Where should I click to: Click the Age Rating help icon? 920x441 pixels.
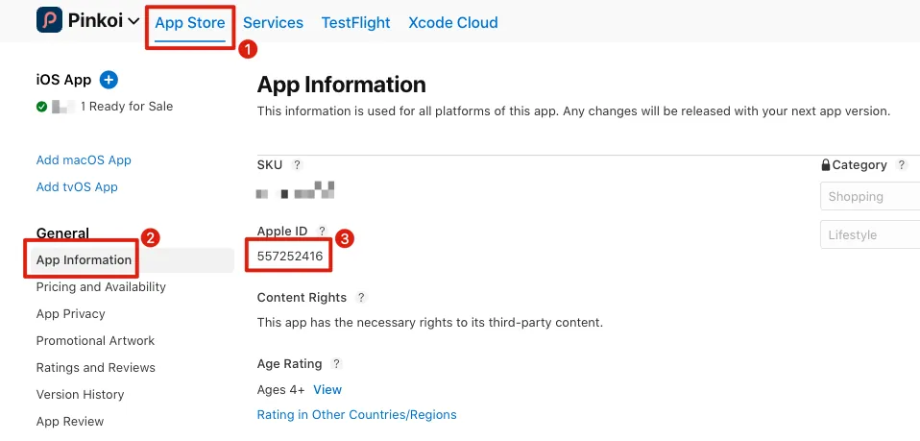336,364
